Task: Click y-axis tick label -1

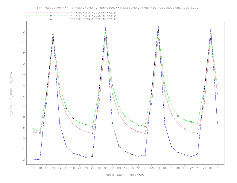Action: pos(23,42)
